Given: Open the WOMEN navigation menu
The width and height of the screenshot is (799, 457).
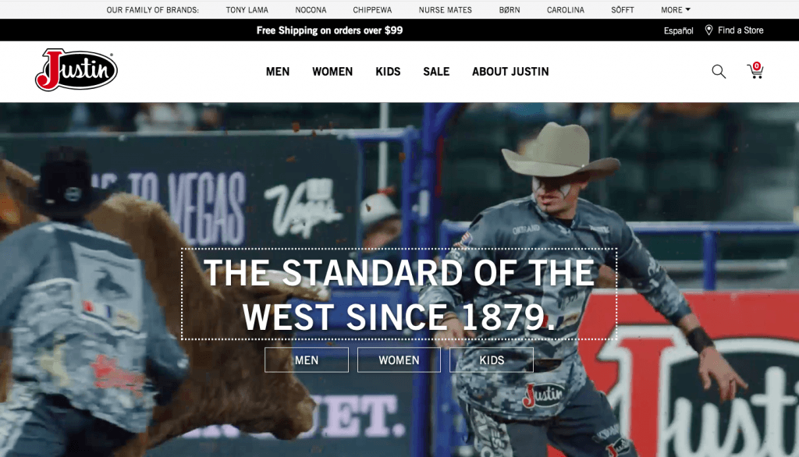Looking at the screenshot, I should tap(332, 71).
